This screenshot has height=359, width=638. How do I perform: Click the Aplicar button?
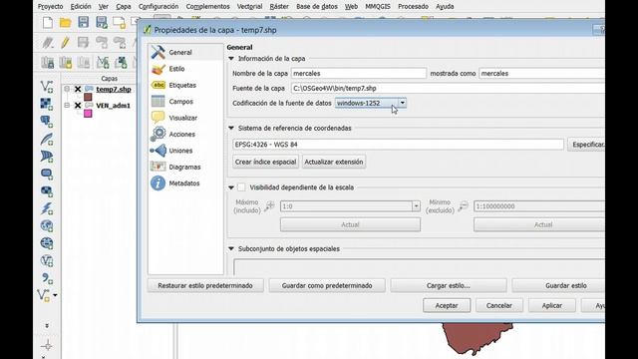551,305
